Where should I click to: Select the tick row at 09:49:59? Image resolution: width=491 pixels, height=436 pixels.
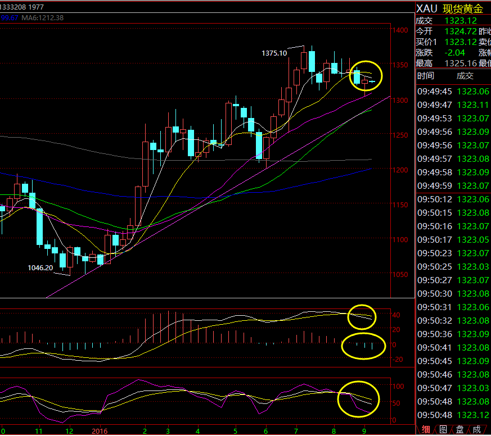[453, 185]
